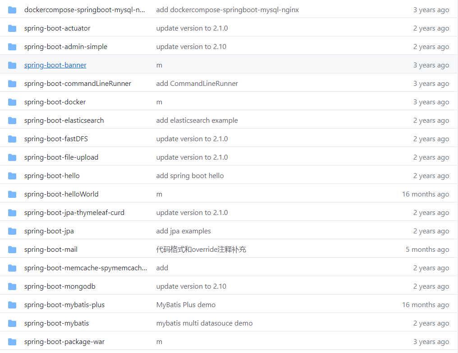
Task: Click the 'm' commit message for spring-boot-helloWorld
Action: (159, 194)
